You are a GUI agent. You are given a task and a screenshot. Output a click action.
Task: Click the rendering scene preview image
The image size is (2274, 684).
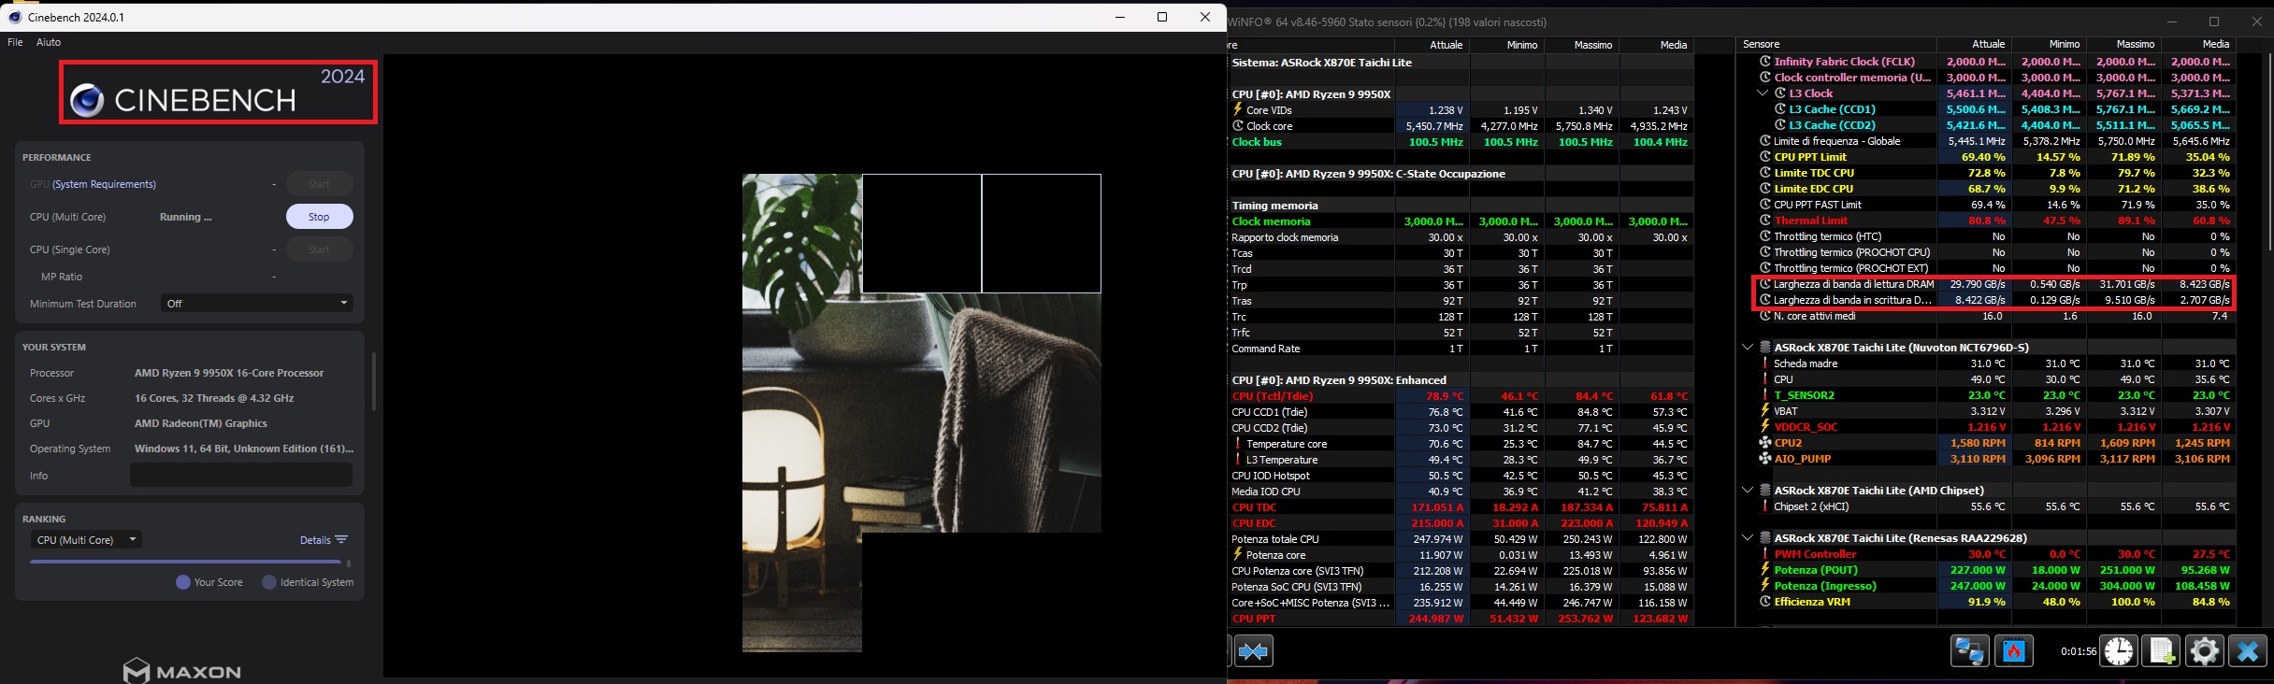coord(921,412)
